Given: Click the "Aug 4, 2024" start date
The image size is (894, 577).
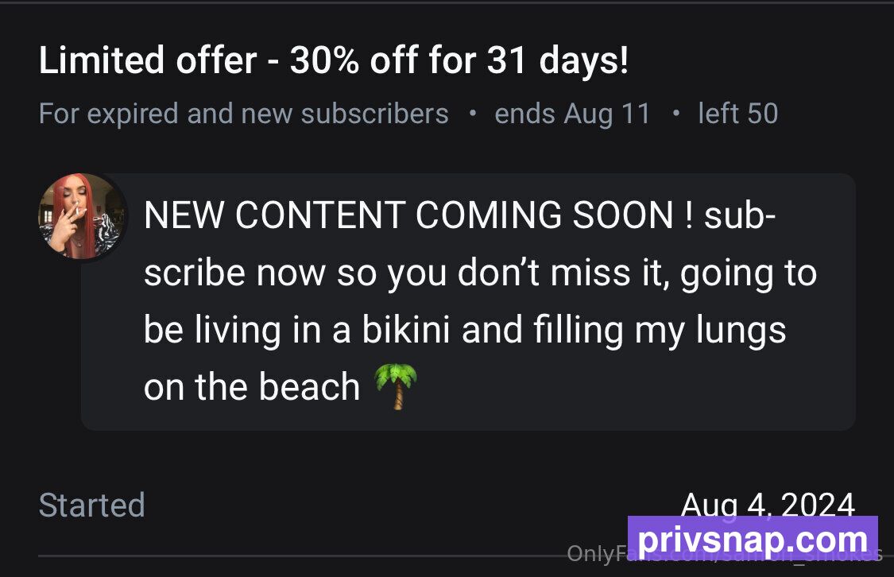Looking at the screenshot, I should [768, 503].
